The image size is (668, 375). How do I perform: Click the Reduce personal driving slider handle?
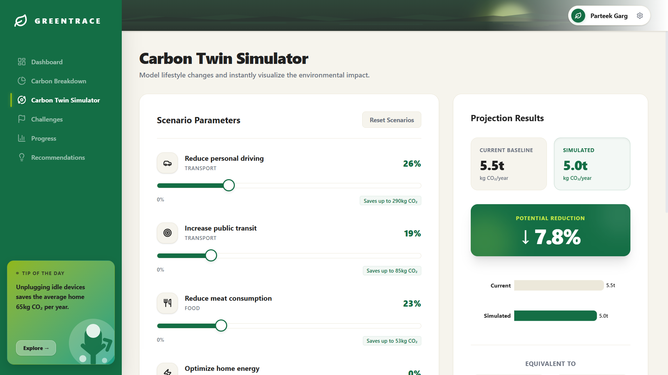click(x=229, y=185)
